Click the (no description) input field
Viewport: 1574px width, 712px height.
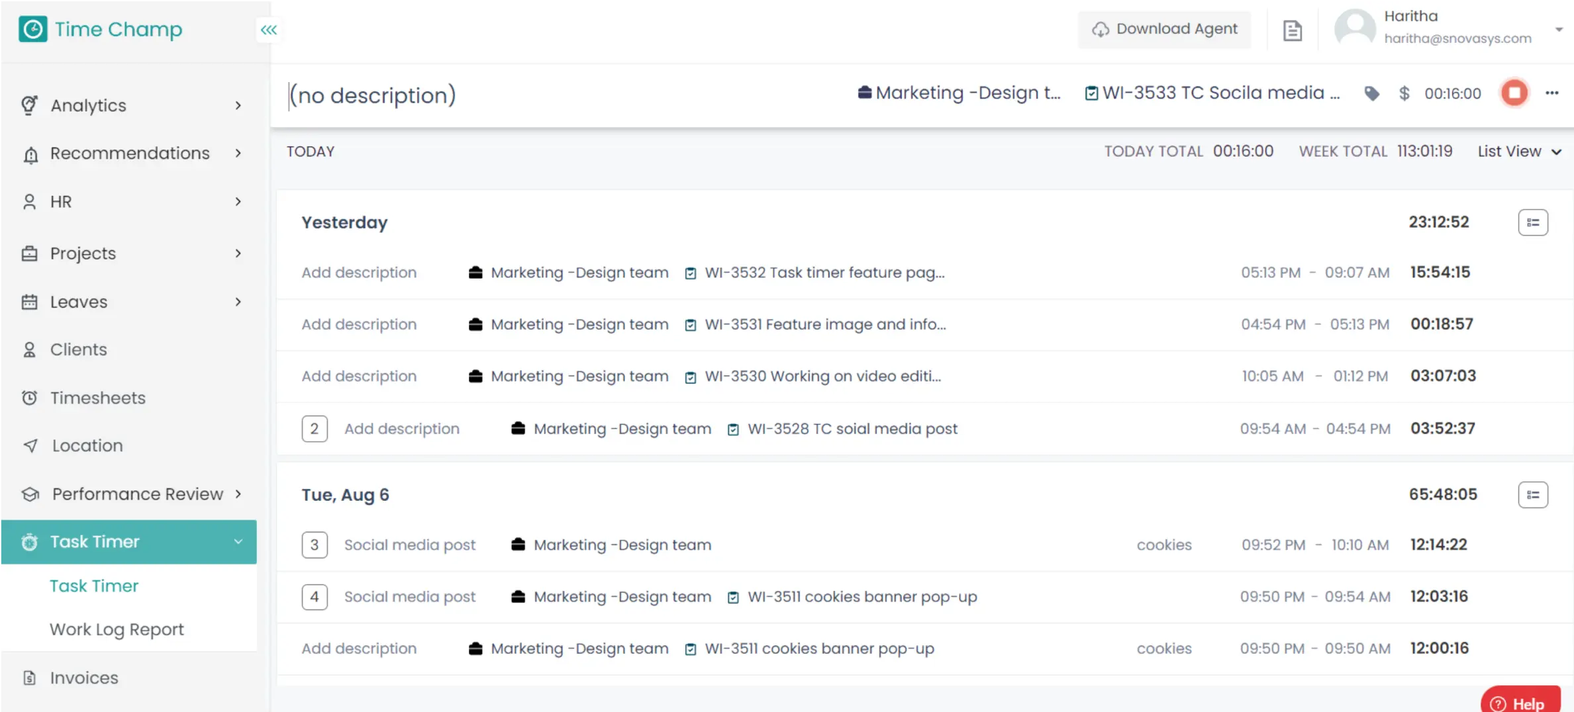tap(373, 95)
